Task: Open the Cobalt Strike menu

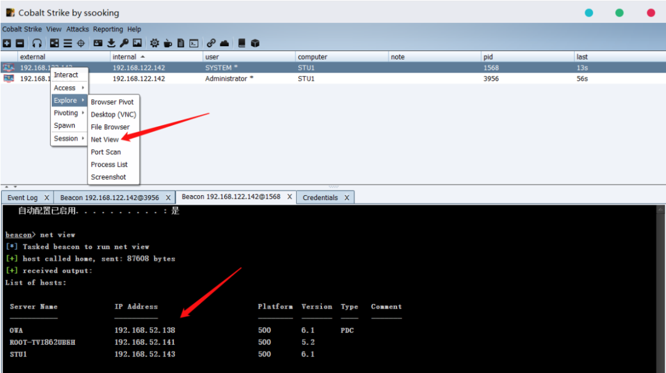Action: [x=22, y=30]
